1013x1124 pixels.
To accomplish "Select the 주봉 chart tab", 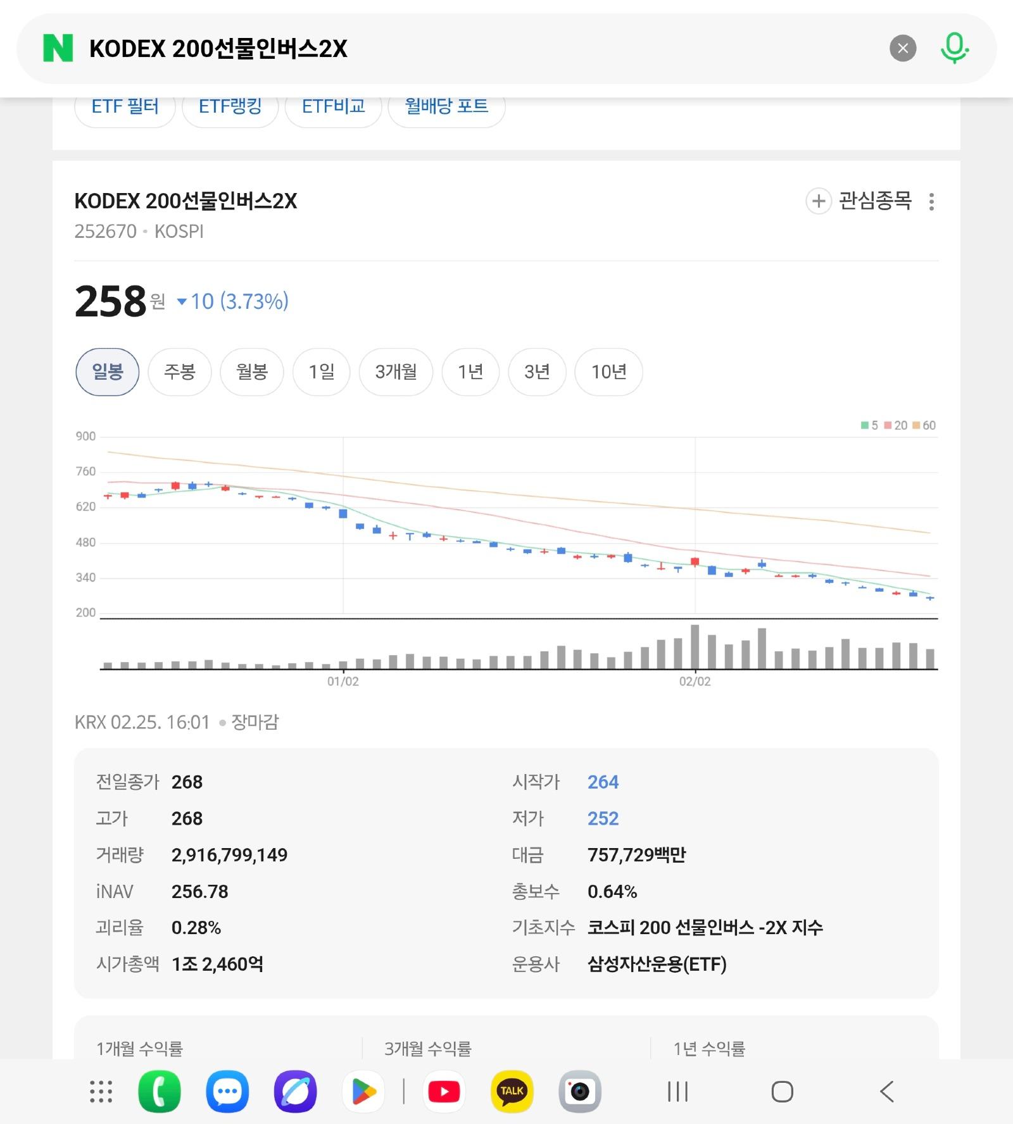I will tap(179, 372).
